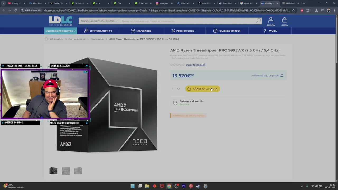Image resolution: width=338 pixels, height=190 pixels.
Task: Click Dejar tu opinión link
Action: coord(195,65)
